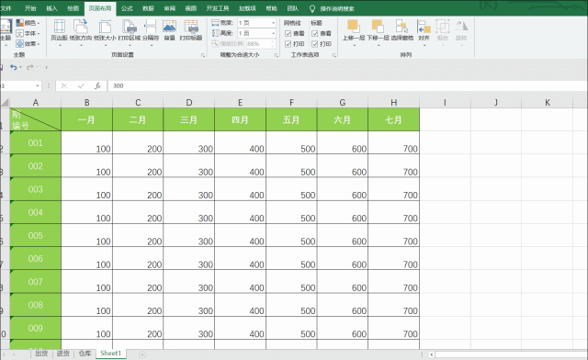Click the 下移一层 send backward icon

click(x=378, y=27)
